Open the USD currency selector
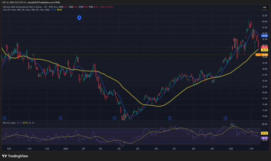The width and height of the screenshot is (271, 161). click(x=264, y=7)
